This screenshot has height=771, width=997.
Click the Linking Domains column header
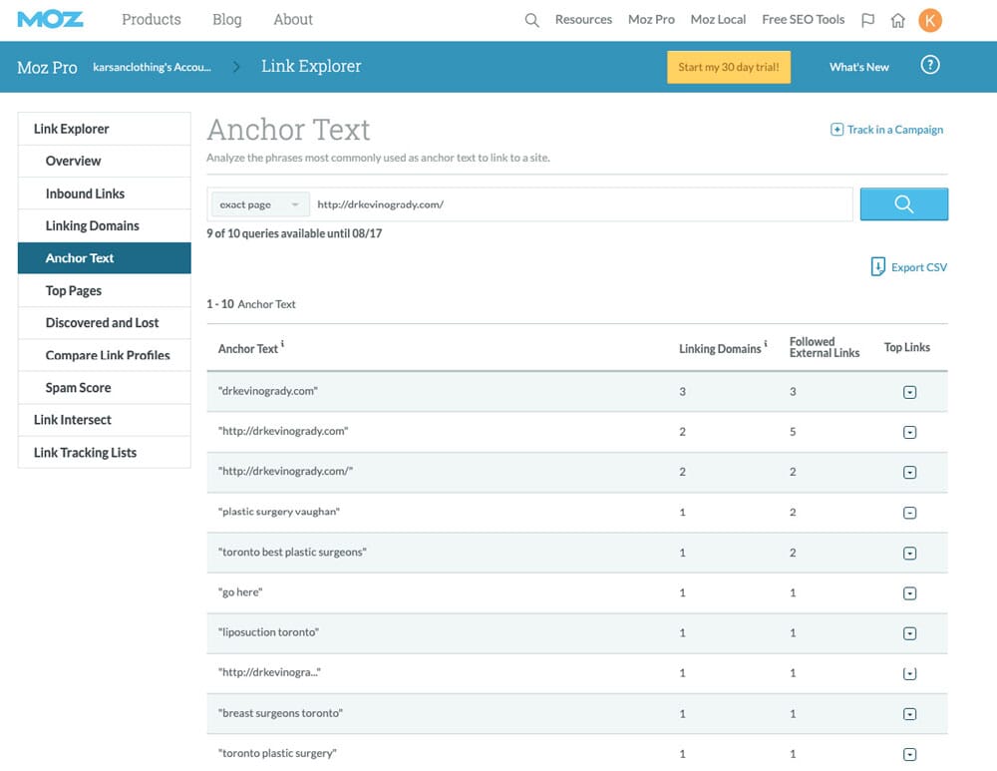click(720, 349)
